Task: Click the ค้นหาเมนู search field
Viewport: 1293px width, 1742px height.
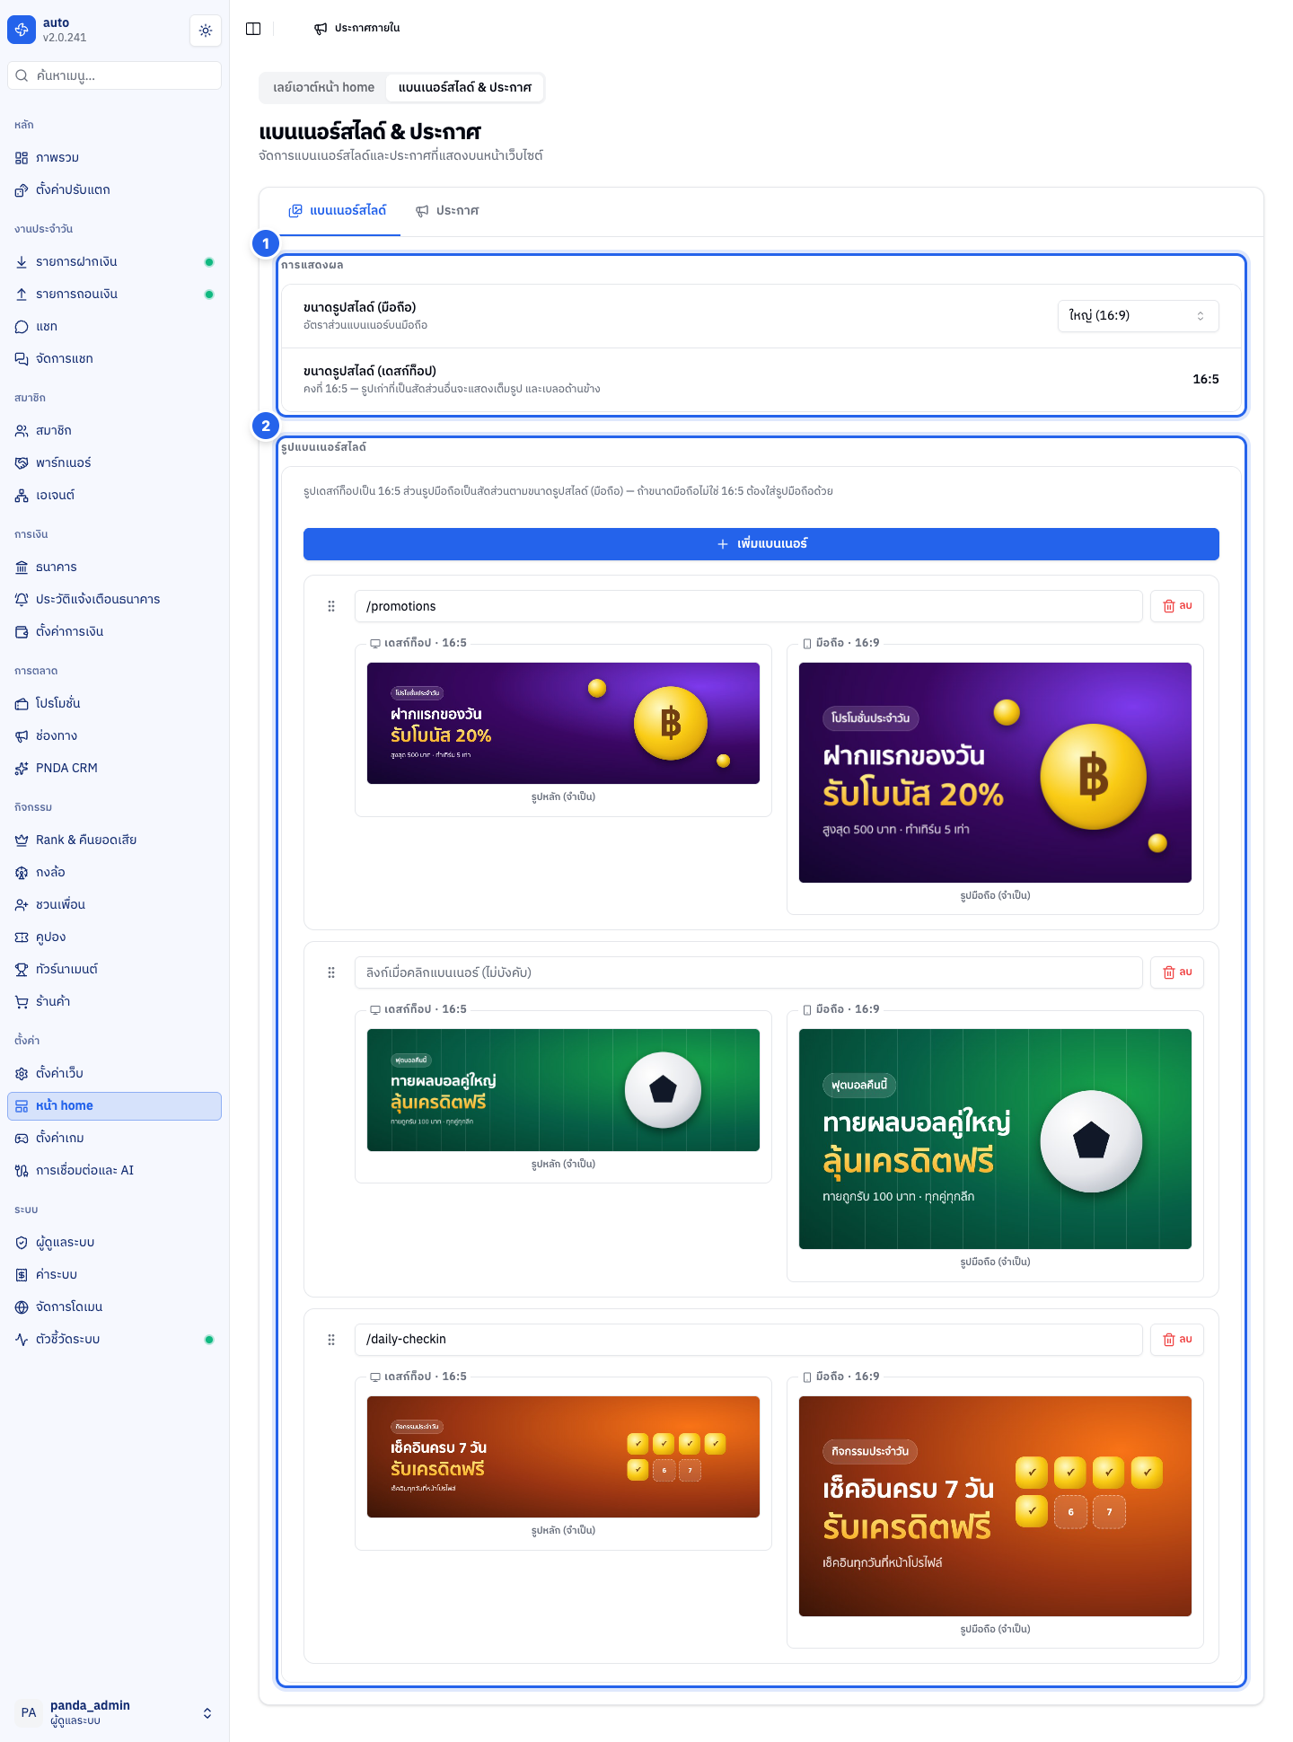Action: coord(114,75)
